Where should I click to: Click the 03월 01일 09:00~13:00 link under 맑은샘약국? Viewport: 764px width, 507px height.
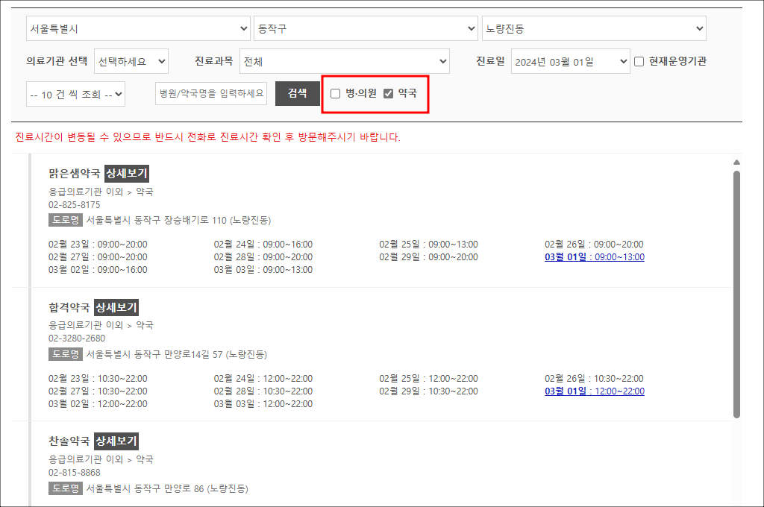594,256
